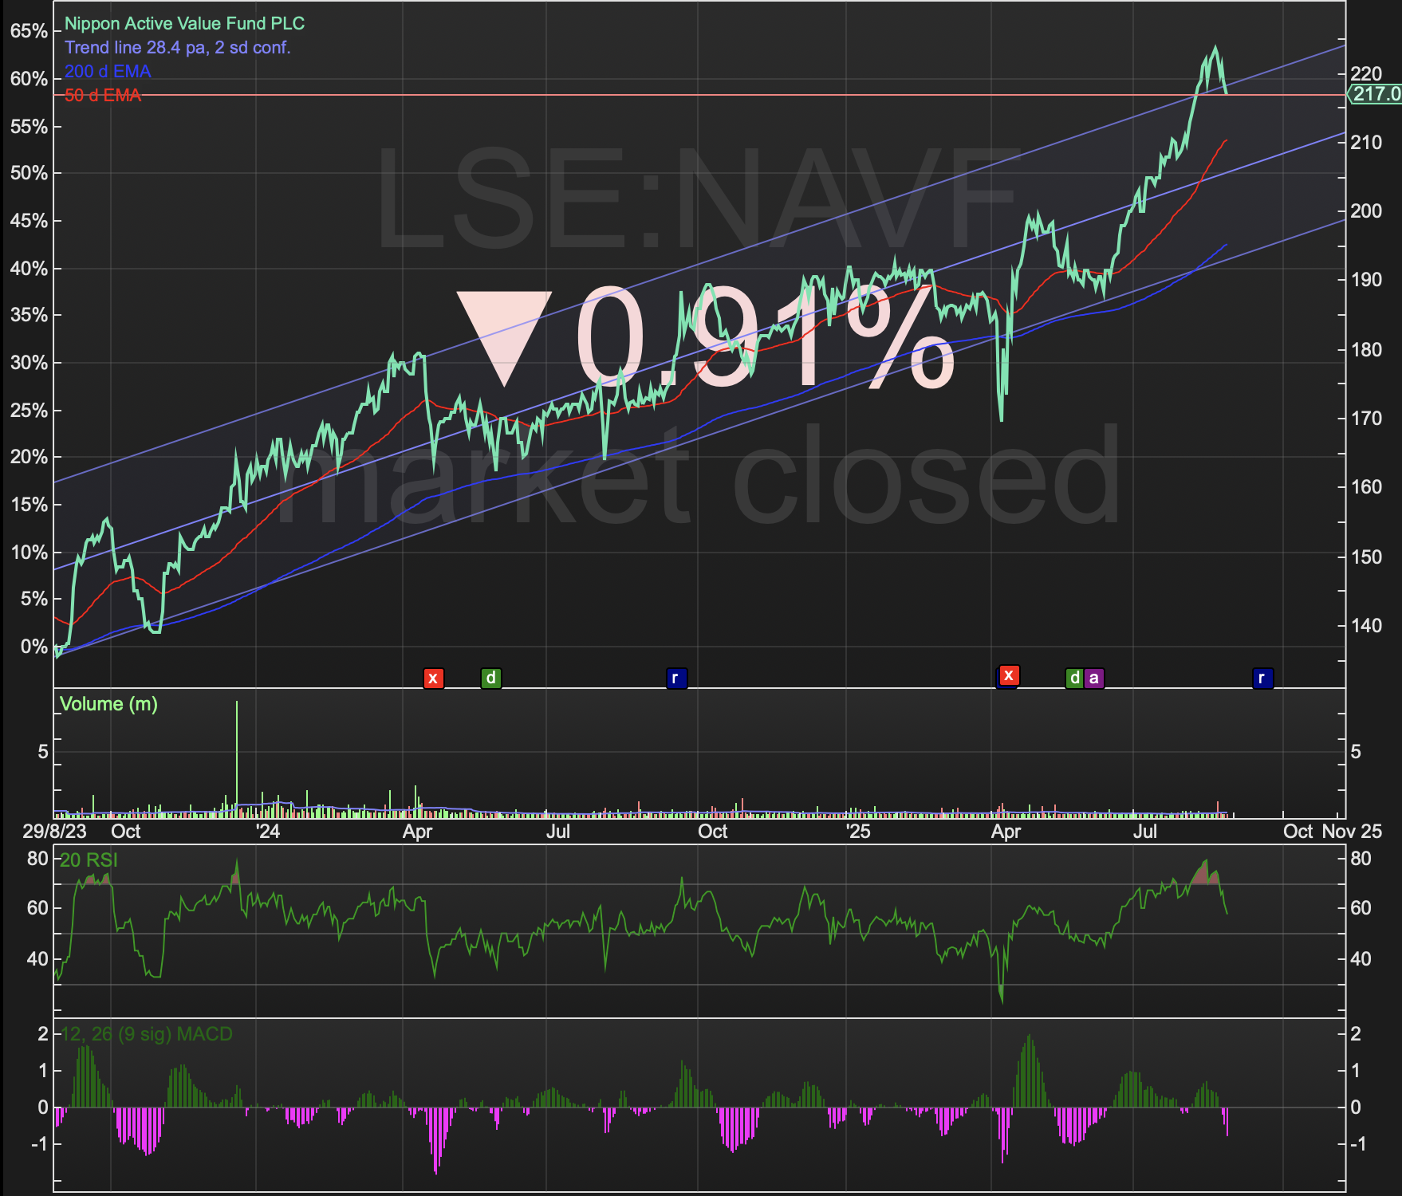Toggle the 50 d EMA legend entry
Image resolution: width=1402 pixels, height=1196 pixels.
point(103,96)
